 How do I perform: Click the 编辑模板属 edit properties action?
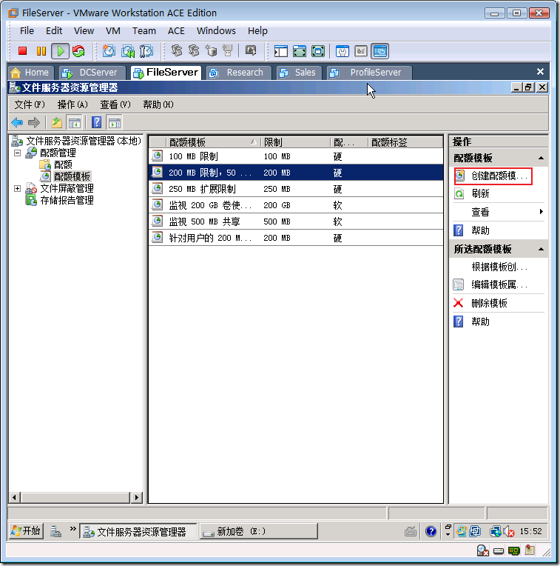(x=499, y=284)
